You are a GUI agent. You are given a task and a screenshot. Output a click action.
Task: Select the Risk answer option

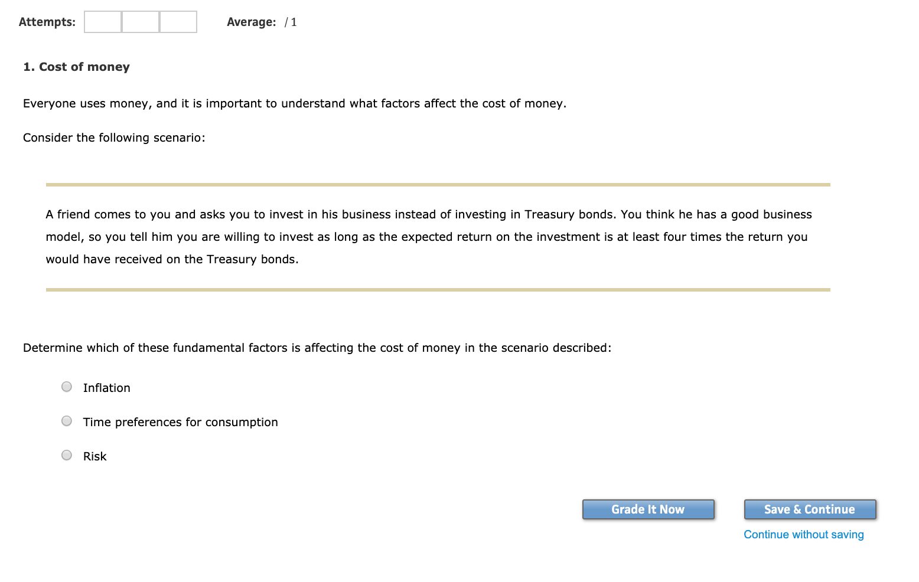[x=66, y=455]
